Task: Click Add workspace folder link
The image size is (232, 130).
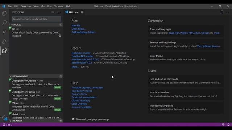Action: pyautogui.click(x=84, y=32)
